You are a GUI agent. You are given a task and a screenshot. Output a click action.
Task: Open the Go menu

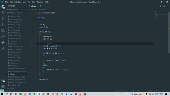(x=29, y=2)
